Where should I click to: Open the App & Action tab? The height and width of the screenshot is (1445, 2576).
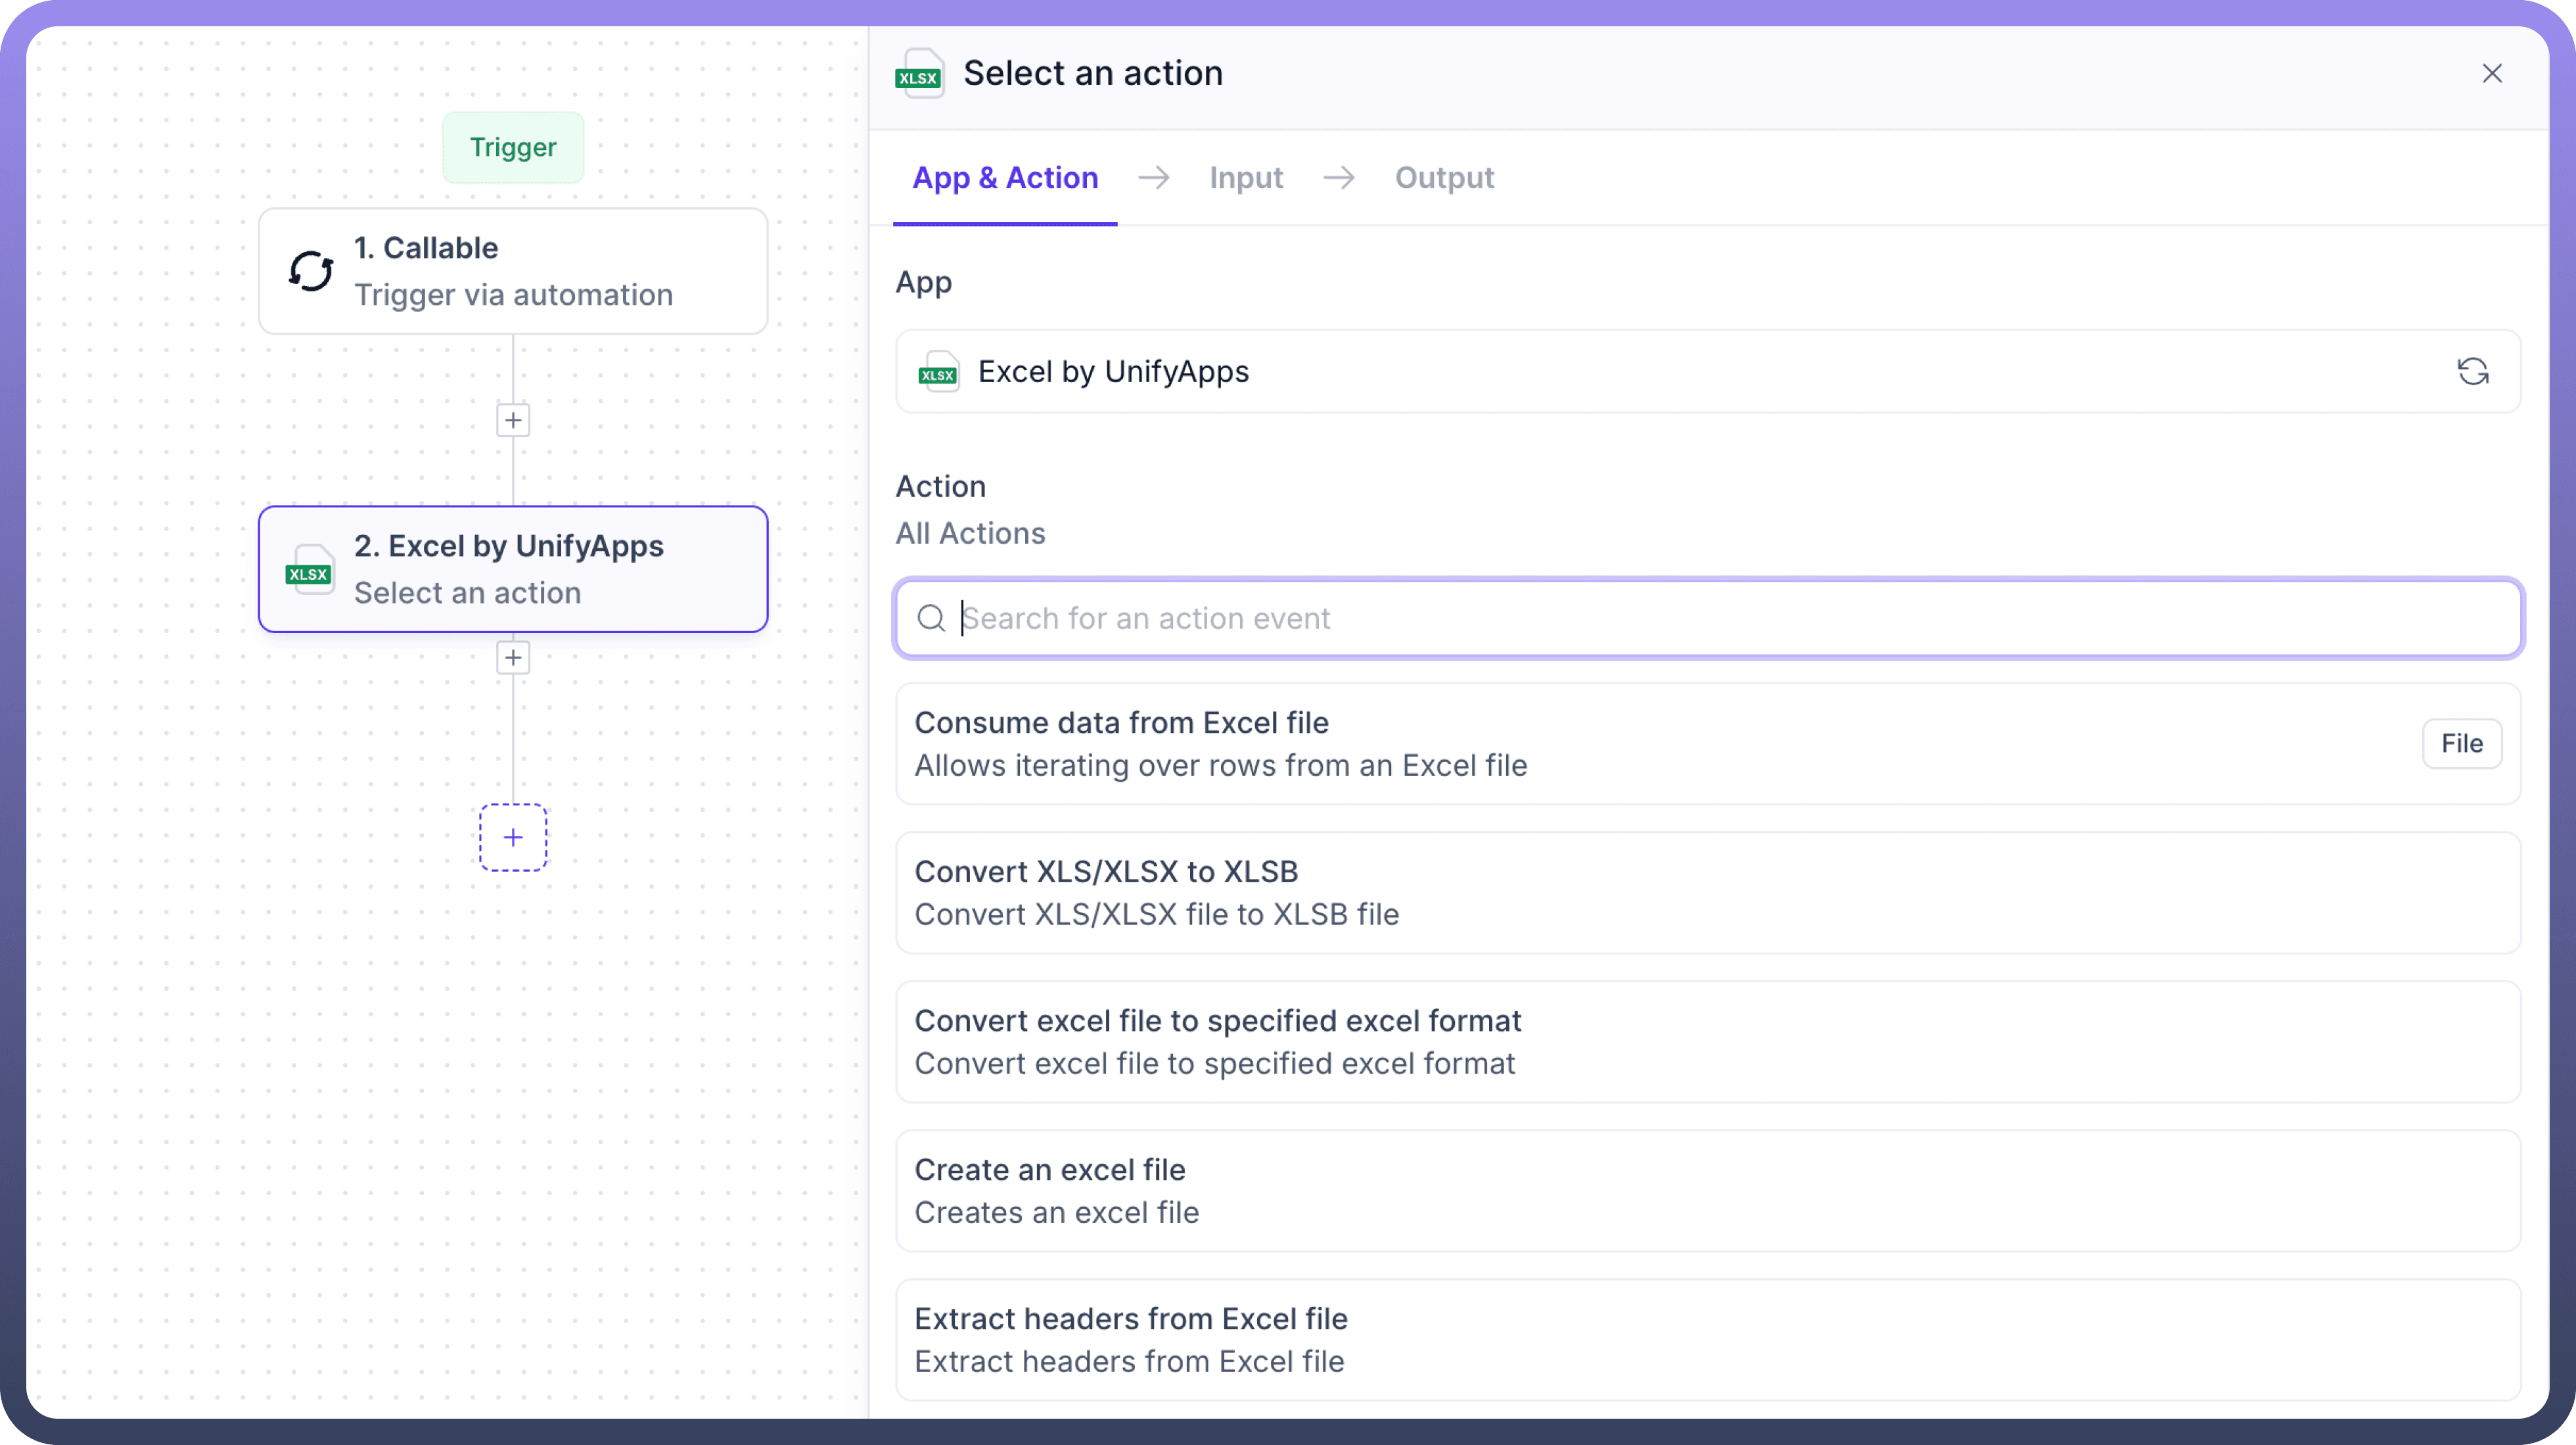(1004, 178)
